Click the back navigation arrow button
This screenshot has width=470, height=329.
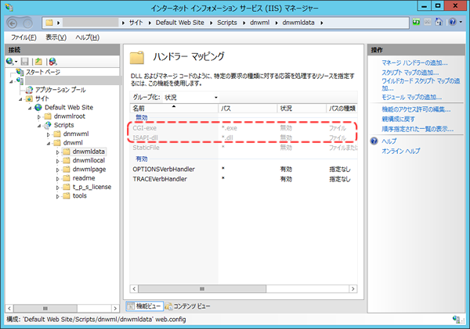click(x=13, y=23)
